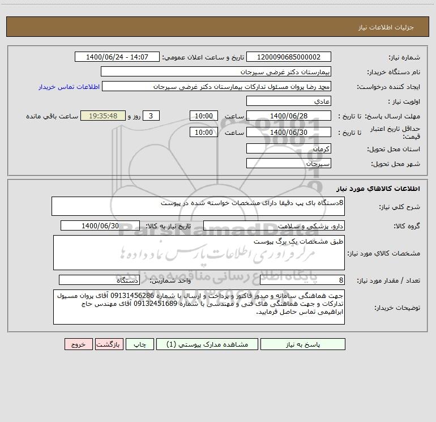This screenshot has width=436, height=422.
Task: Click the buyer name field بیمارستان دکتر غرضی سیرجان
Action: [x=216, y=71]
